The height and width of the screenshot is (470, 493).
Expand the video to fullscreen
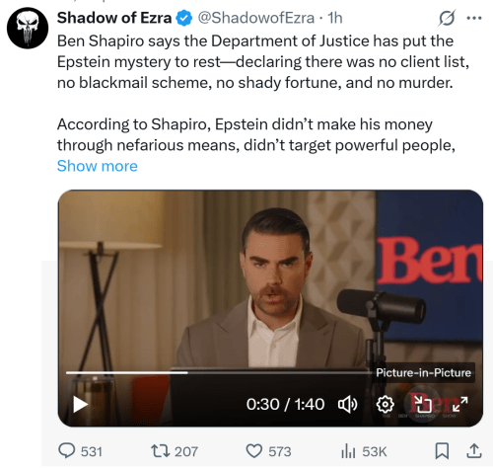(x=459, y=404)
